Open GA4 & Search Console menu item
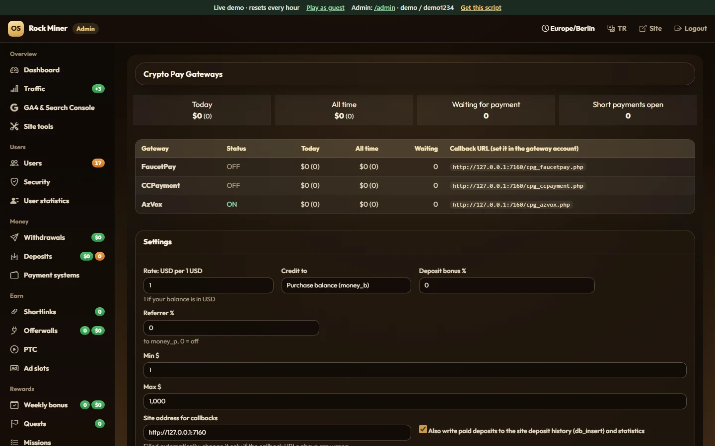The width and height of the screenshot is (715, 446). point(57,108)
